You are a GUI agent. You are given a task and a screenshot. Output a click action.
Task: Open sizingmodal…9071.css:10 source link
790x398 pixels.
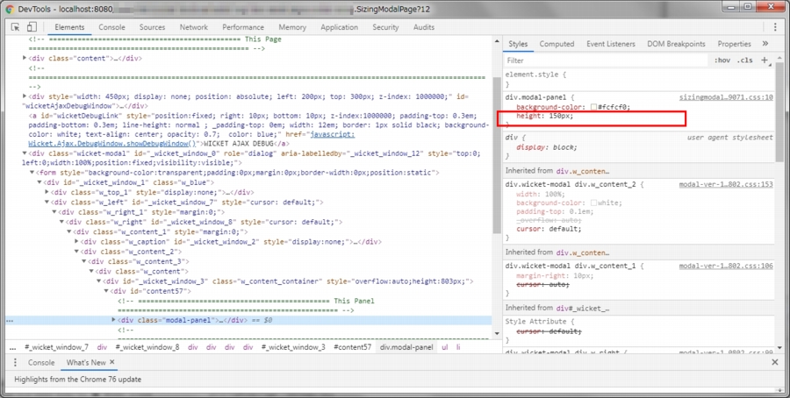click(726, 97)
